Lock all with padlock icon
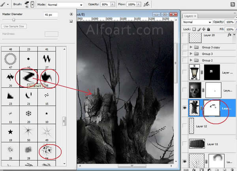Screen dimensions: 237x171 click(209, 29)
